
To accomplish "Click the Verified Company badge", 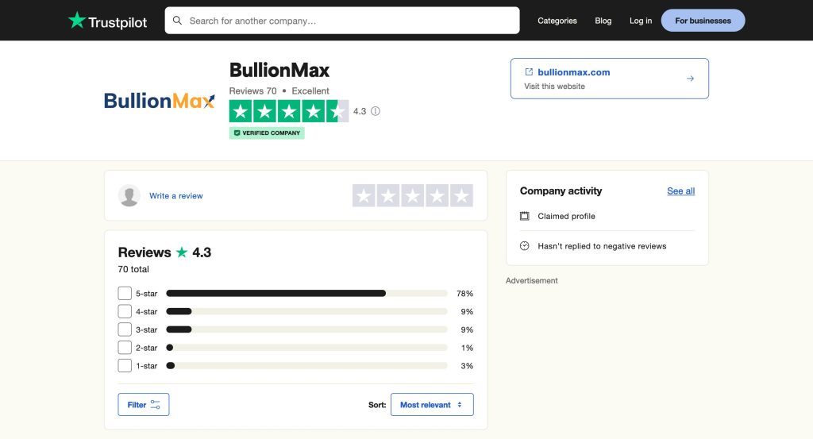I will tap(267, 133).
